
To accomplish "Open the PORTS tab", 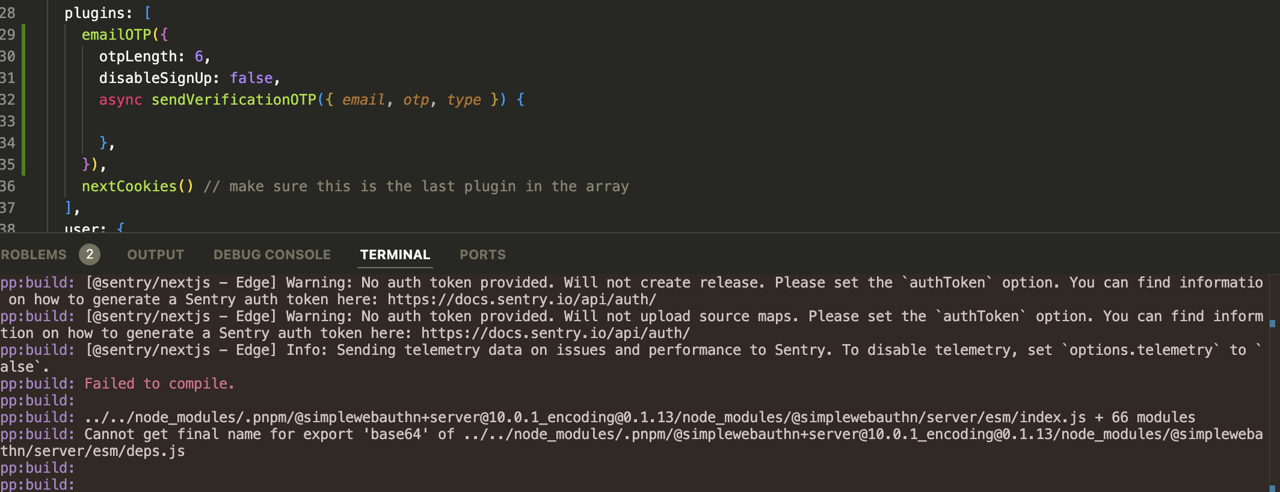I will [482, 254].
